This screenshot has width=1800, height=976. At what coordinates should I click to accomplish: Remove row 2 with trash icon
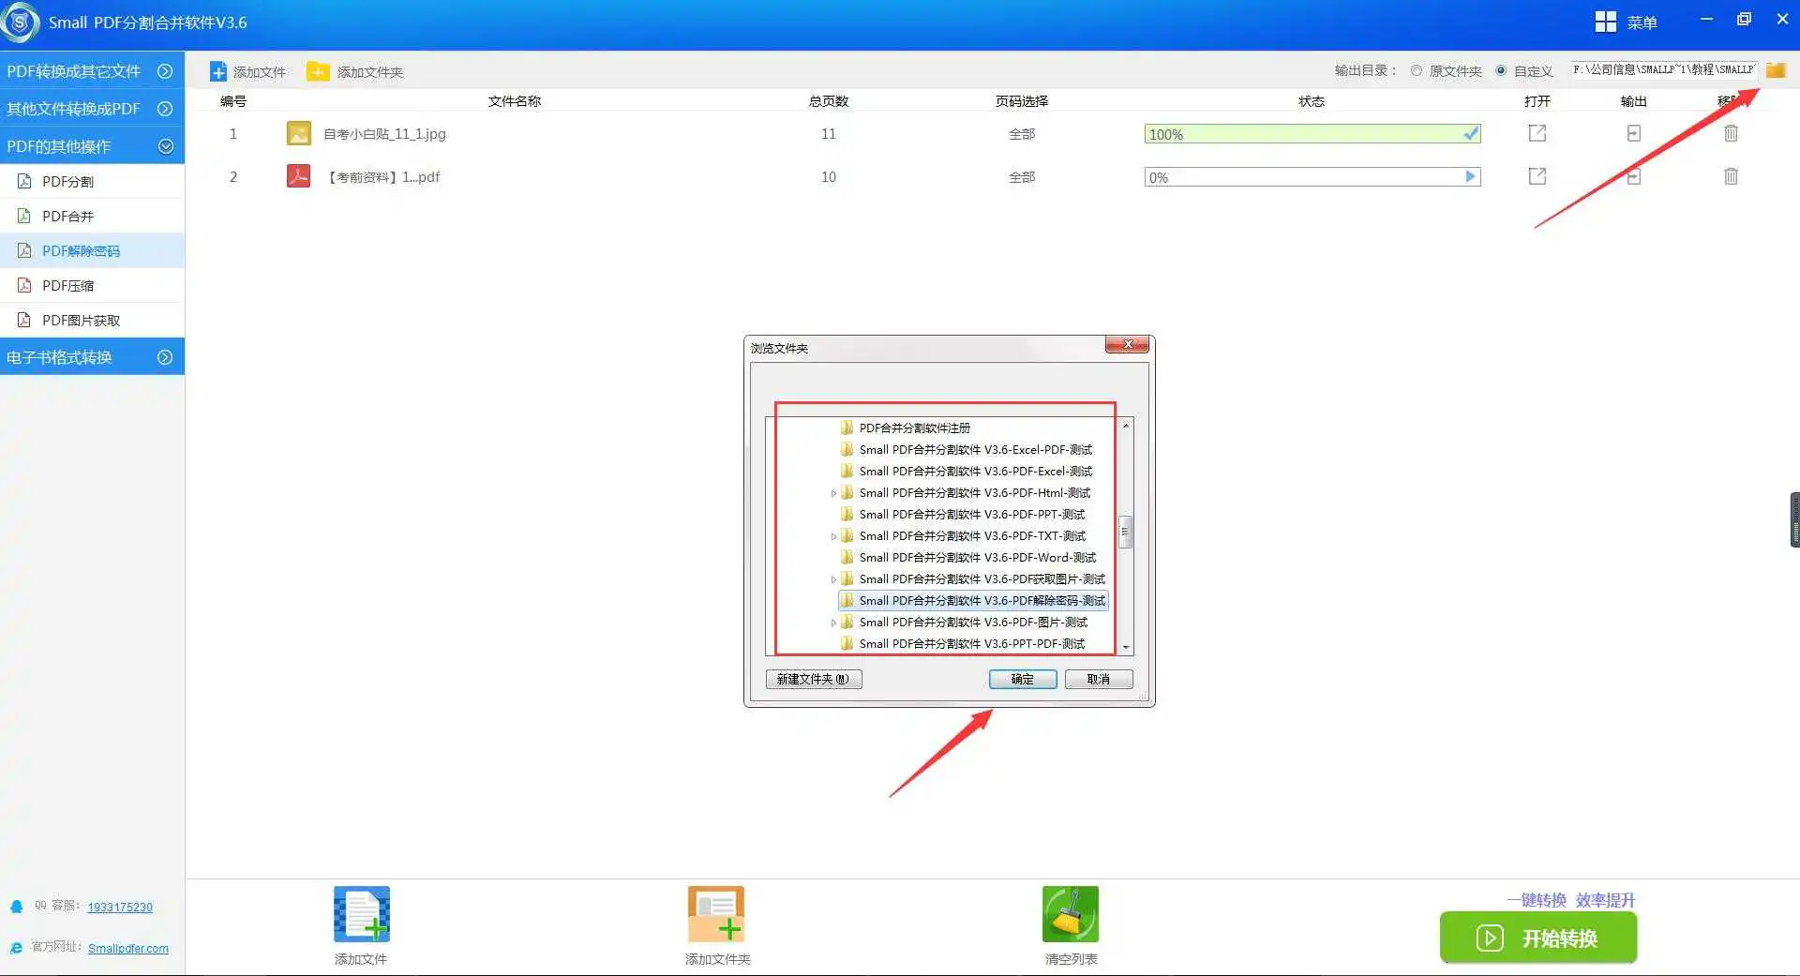1731,175
